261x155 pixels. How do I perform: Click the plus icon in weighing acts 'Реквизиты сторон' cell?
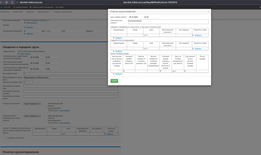coord(193,49)
